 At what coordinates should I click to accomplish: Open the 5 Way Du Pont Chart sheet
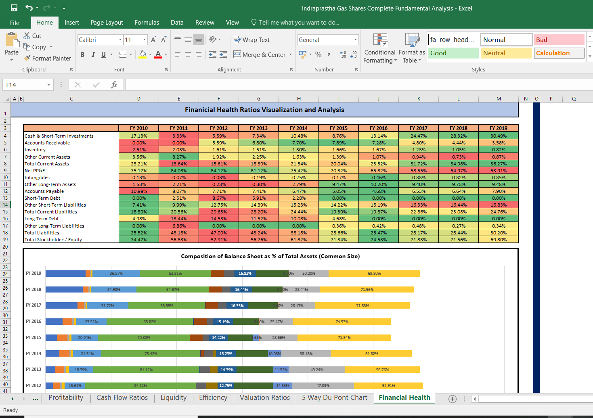coord(335,397)
